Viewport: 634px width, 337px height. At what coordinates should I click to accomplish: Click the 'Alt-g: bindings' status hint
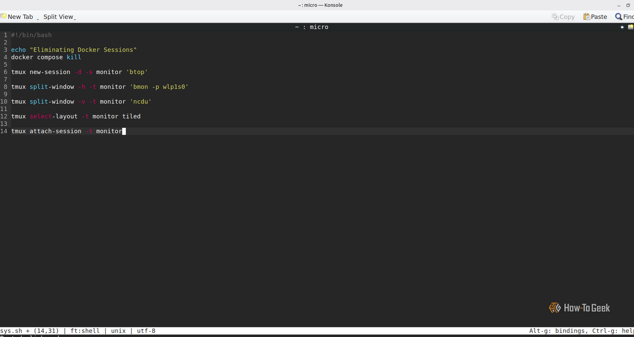558,331
